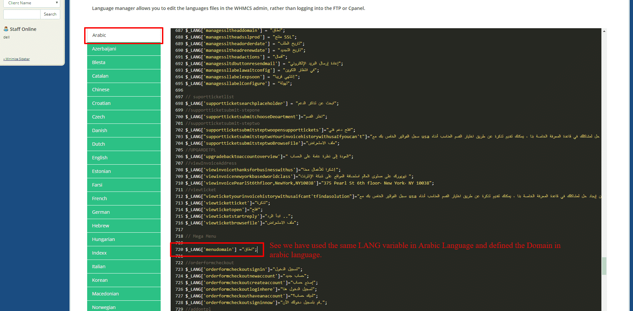Image resolution: width=633 pixels, height=311 pixels.
Task: Click the Staff Online user icon
Action: [6, 29]
